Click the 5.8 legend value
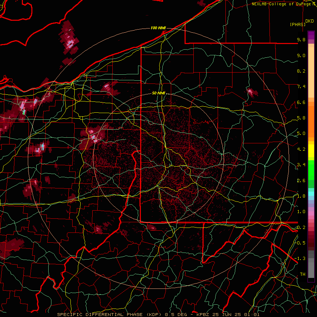The image size is (317, 317). point(301,118)
